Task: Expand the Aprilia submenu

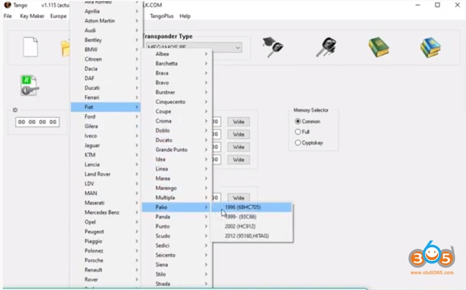Action: [x=105, y=11]
